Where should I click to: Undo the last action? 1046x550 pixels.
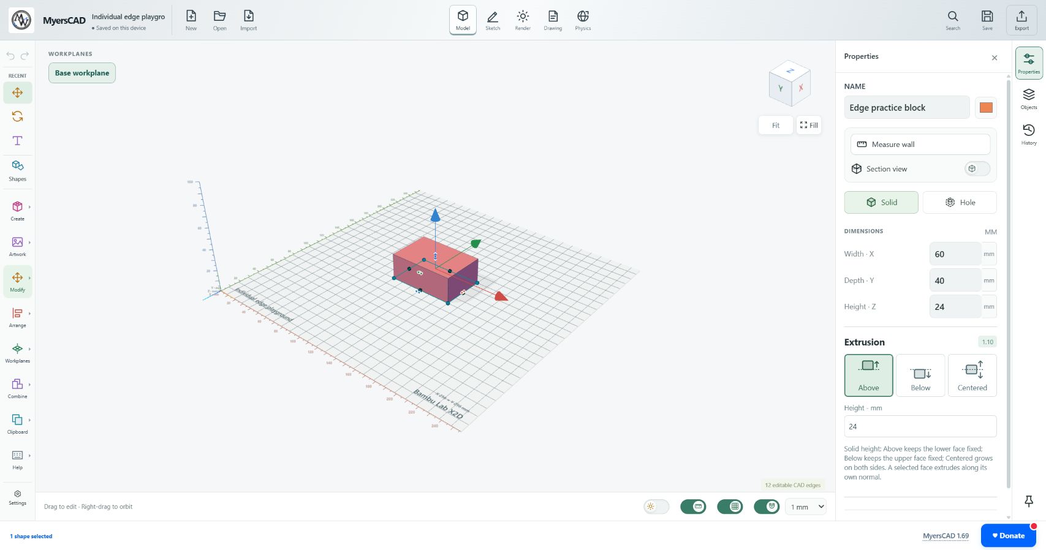pos(10,56)
